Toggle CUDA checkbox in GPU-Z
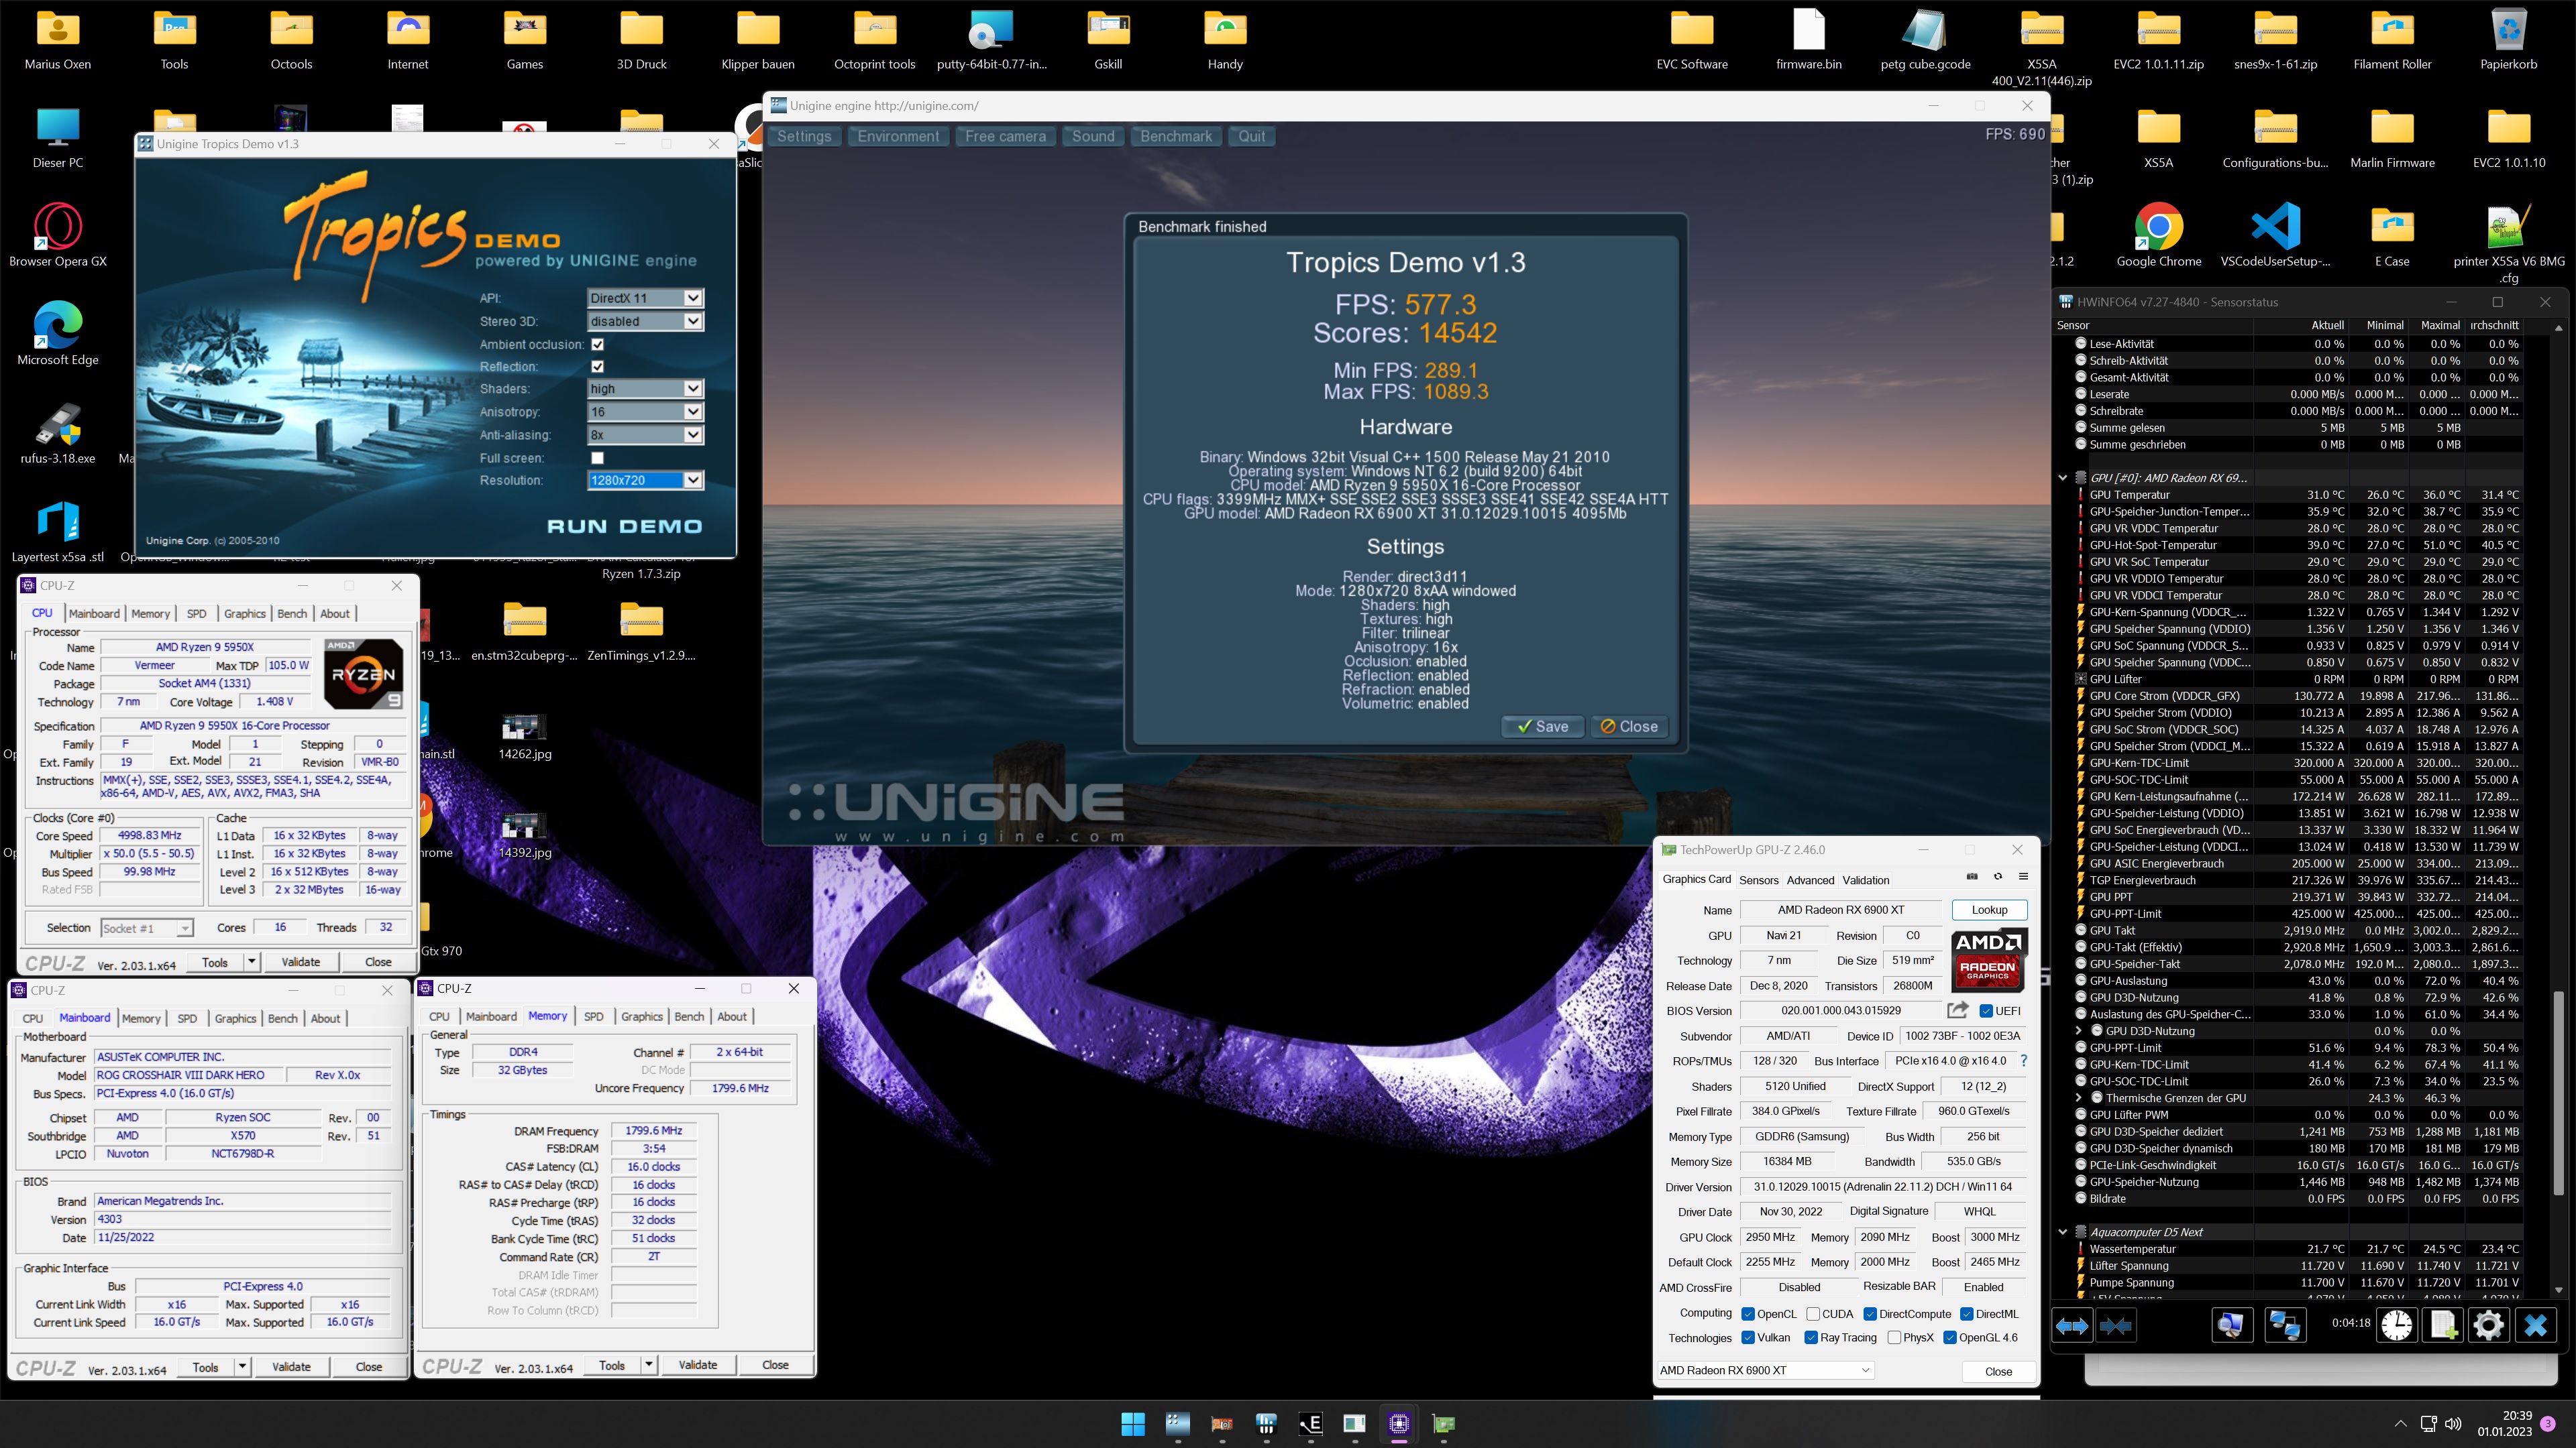 [1813, 1313]
